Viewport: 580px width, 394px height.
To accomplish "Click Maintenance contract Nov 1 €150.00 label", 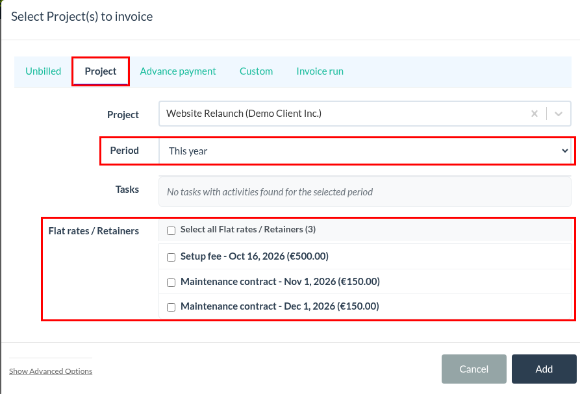I will coord(280,282).
